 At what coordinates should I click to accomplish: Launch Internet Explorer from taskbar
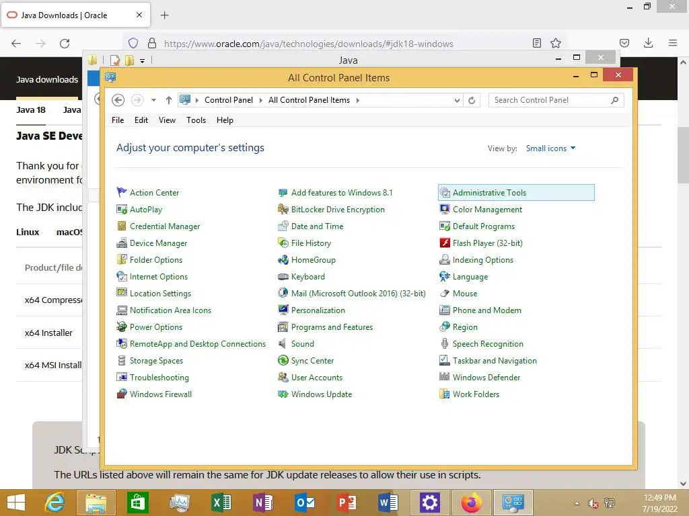(55, 503)
